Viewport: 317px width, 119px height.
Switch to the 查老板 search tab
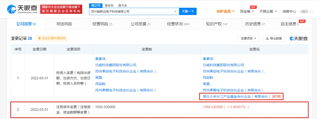pyautogui.click(x=109, y=6)
